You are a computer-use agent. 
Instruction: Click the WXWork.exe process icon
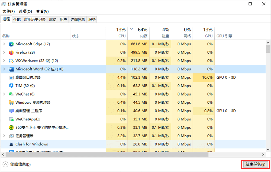pyautogui.click(x=11, y=61)
